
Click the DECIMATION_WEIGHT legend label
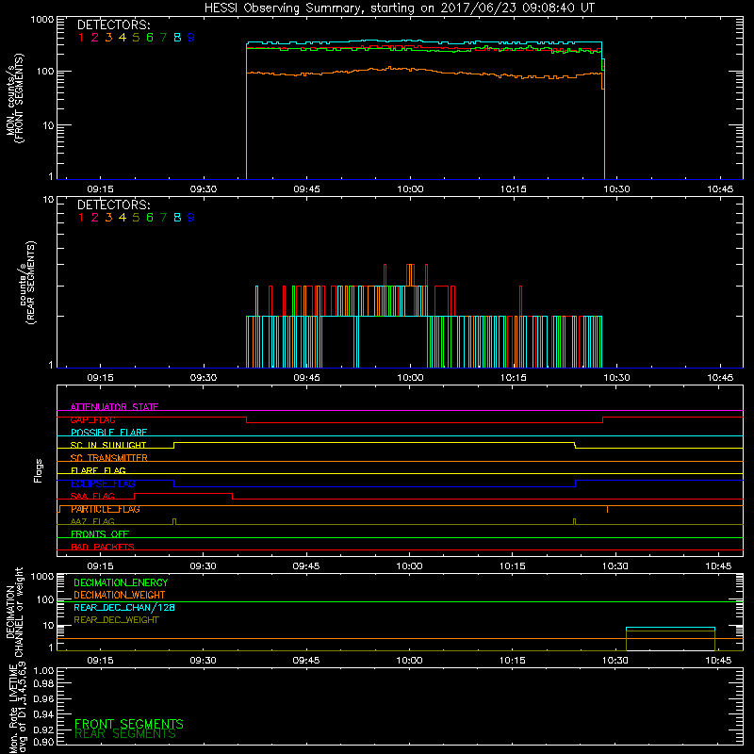(x=120, y=595)
